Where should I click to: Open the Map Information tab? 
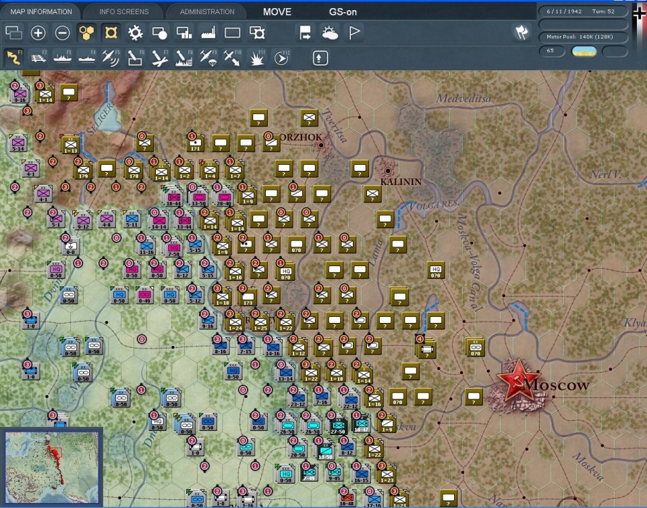(x=40, y=11)
